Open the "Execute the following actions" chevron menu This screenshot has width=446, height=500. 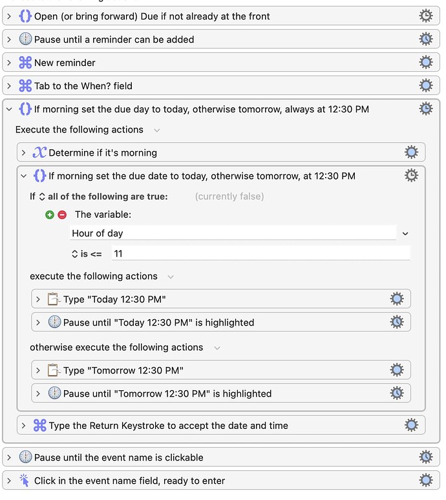pyautogui.click(x=156, y=130)
